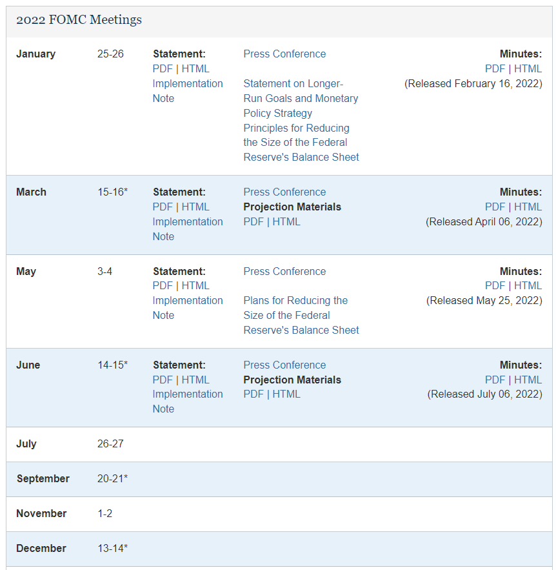Open June statement PDF link
This screenshot has width=556, height=570.
(163, 380)
